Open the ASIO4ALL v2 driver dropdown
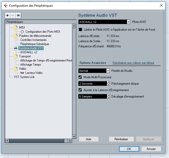Viewport: 169px width, 158px height. 128,22
